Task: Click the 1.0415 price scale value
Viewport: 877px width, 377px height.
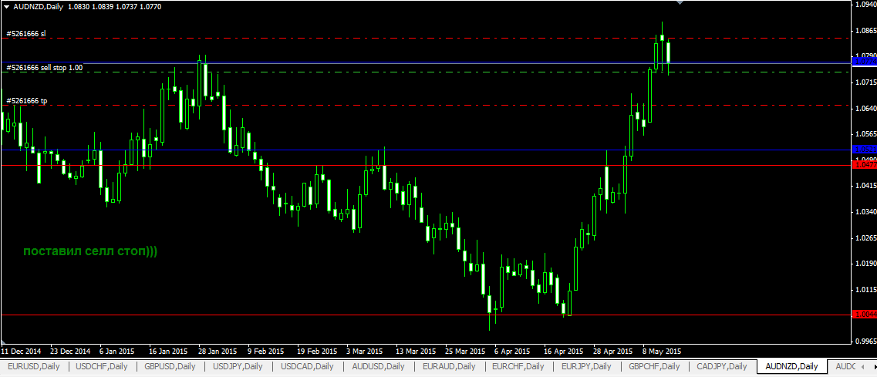Action: (x=865, y=186)
